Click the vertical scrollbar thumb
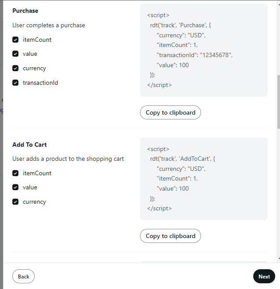 [x=278, y=102]
